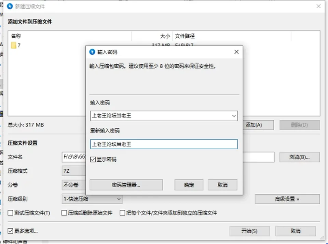Click the 添加(A) button
The image size is (328, 244).
(x=258, y=125)
